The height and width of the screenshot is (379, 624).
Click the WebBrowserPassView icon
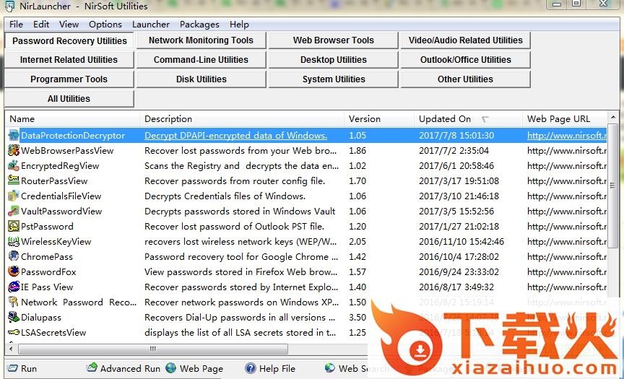coord(14,150)
